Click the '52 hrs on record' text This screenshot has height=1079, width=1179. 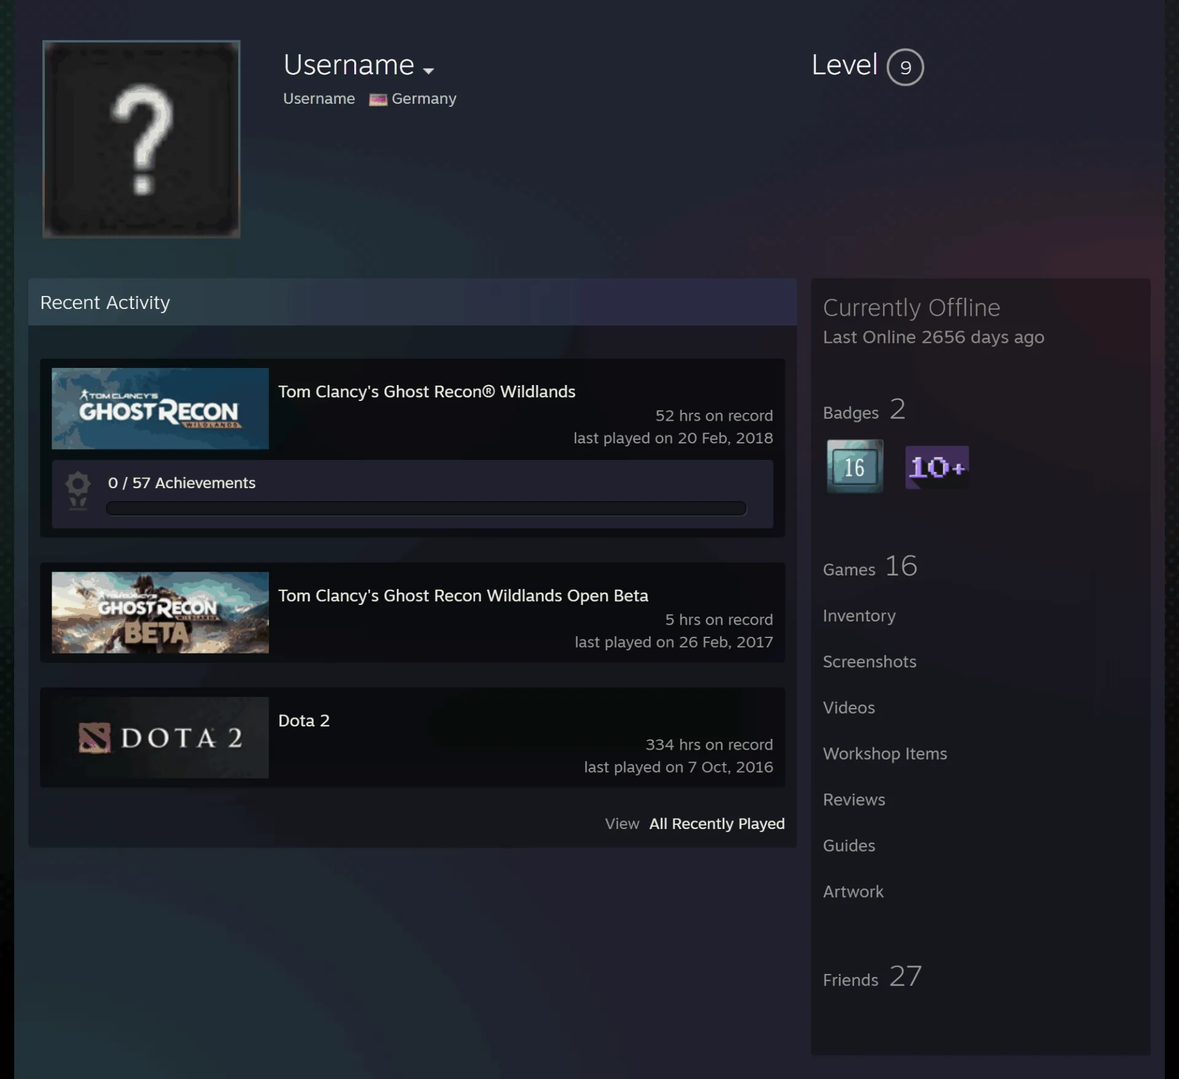714,416
